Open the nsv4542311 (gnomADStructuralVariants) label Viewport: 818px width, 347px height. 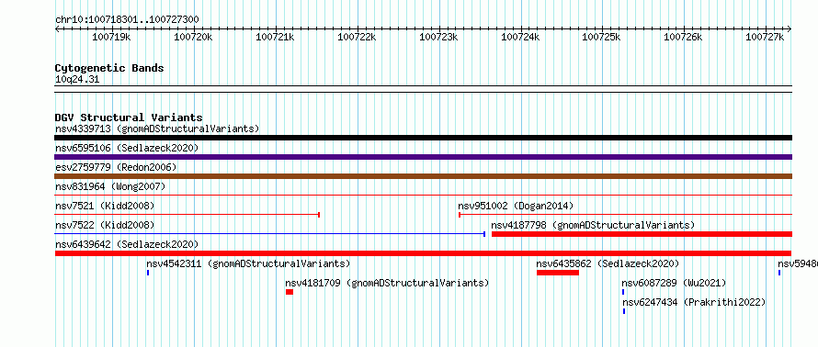coord(248,263)
